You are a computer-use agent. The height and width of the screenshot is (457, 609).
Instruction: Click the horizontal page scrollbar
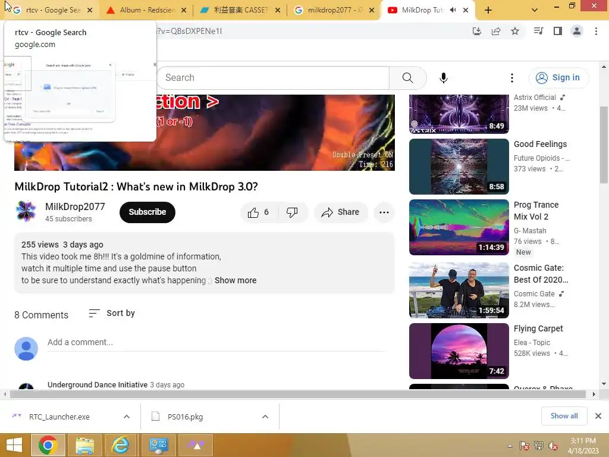click(x=297, y=395)
